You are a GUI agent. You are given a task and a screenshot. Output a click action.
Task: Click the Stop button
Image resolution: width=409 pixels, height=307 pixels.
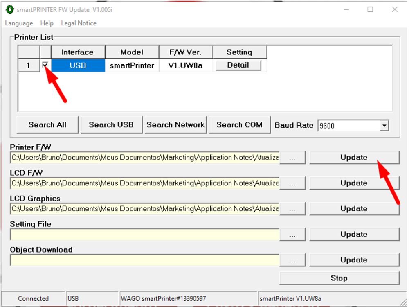click(339, 278)
